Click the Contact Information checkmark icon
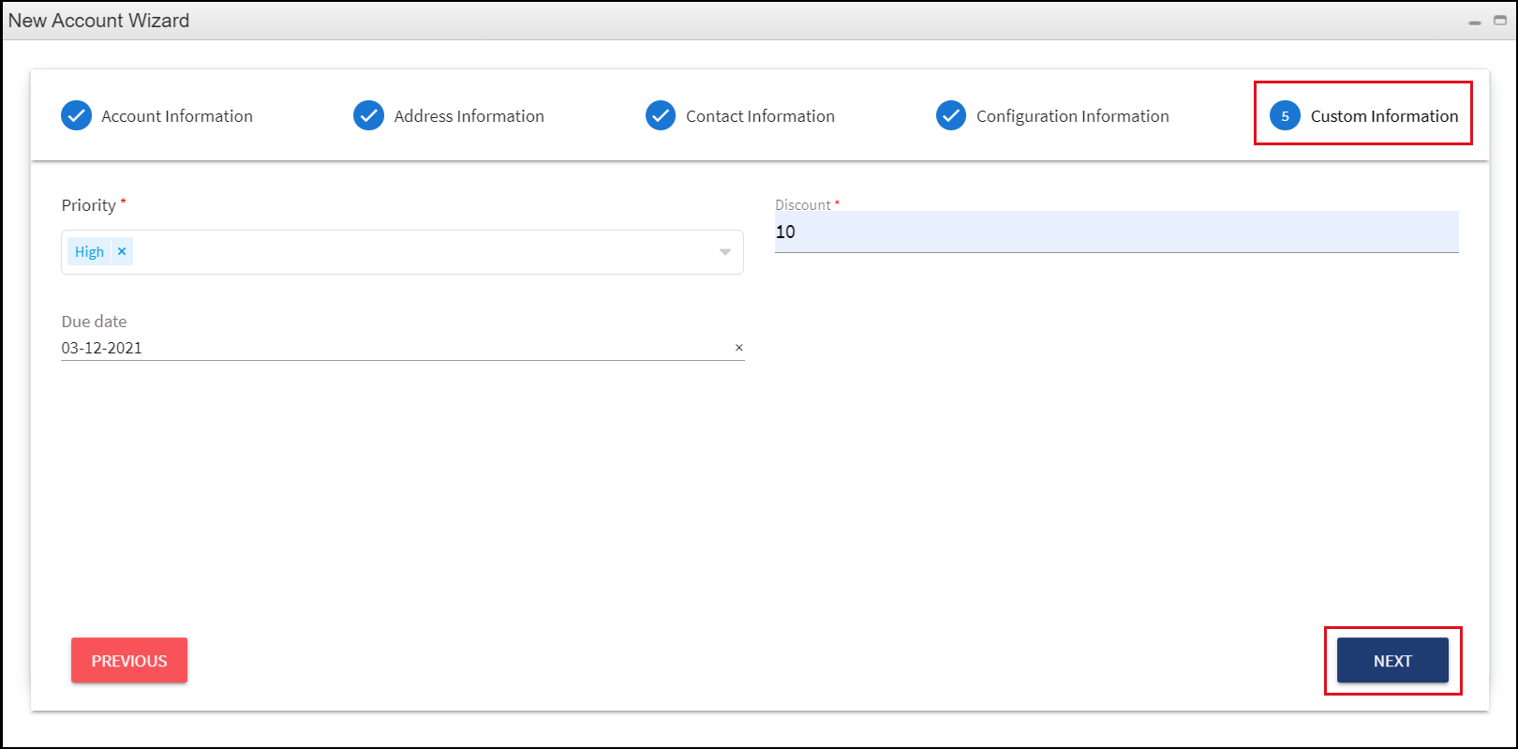The width and height of the screenshot is (1518, 749). click(x=661, y=115)
